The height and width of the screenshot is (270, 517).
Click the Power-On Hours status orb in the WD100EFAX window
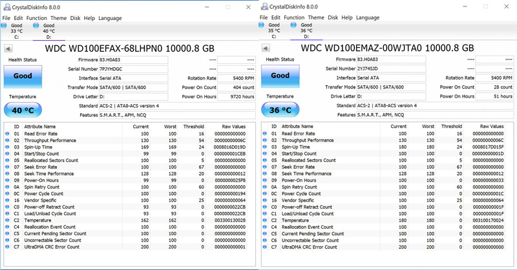(x=8, y=180)
